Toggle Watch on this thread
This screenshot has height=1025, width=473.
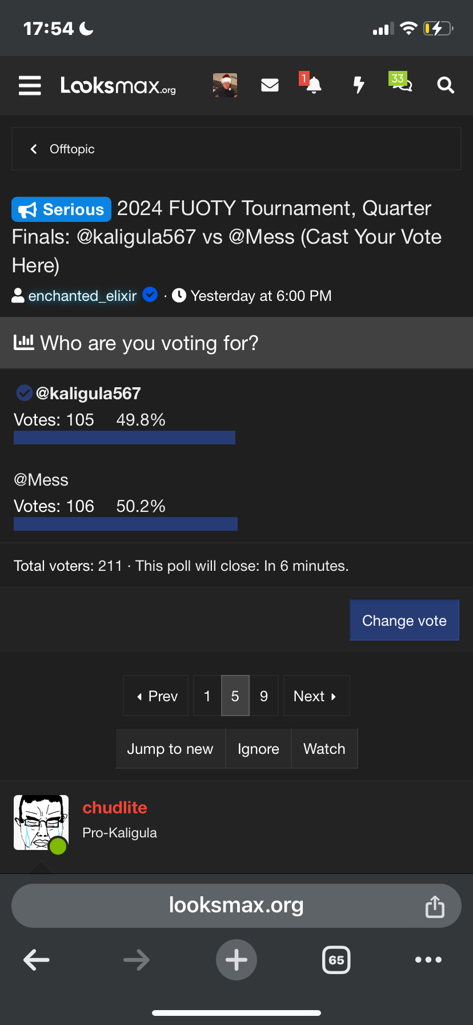click(x=324, y=749)
